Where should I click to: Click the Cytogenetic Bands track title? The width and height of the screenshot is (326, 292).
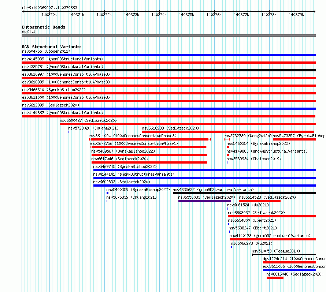[x=44, y=27]
